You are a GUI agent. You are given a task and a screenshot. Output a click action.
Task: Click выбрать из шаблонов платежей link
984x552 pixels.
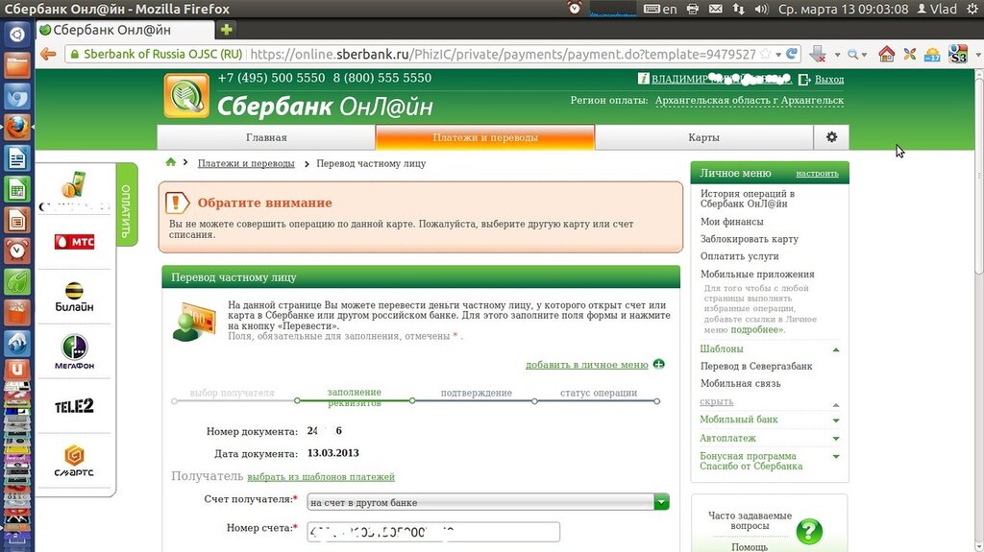tap(321, 477)
